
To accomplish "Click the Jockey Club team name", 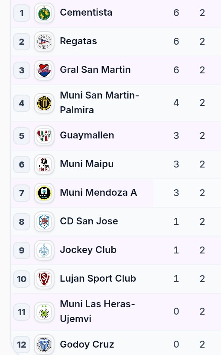I will 88,250.
